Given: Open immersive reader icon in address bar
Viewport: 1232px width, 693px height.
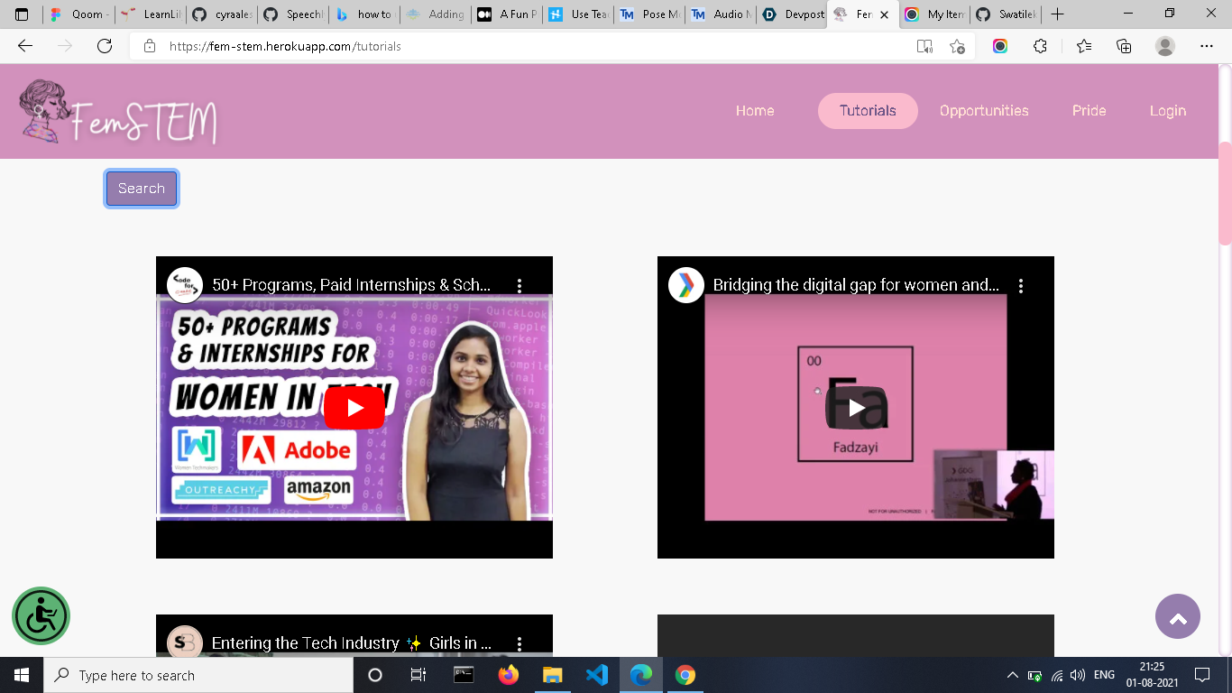Looking at the screenshot, I should 924,46.
